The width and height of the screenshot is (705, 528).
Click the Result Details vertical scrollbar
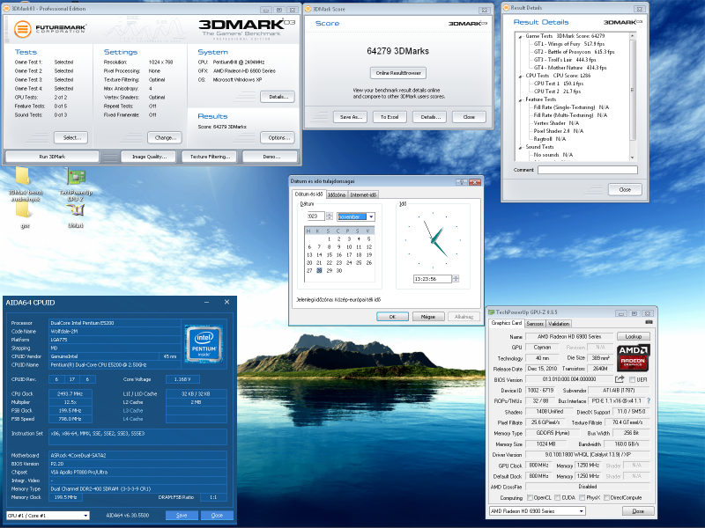point(633,97)
